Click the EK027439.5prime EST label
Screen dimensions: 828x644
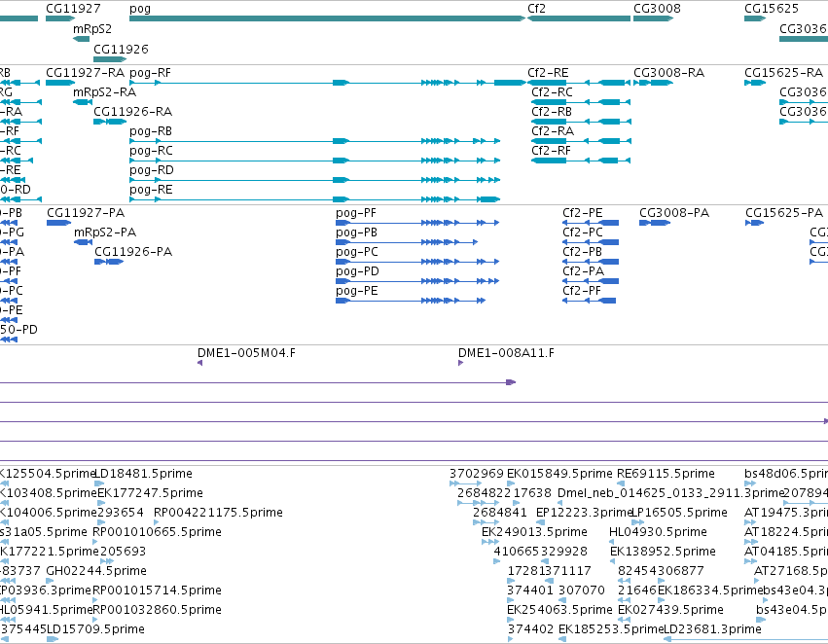[x=670, y=610]
